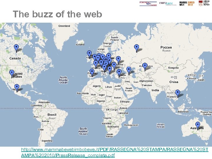Screen dimensions: 212x159
Task: Click the 'Mongolia' map label
Action: pyautogui.click(x=173, y=68)
